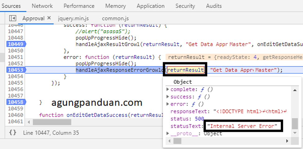Expand the success function property

tap(168, 97)
